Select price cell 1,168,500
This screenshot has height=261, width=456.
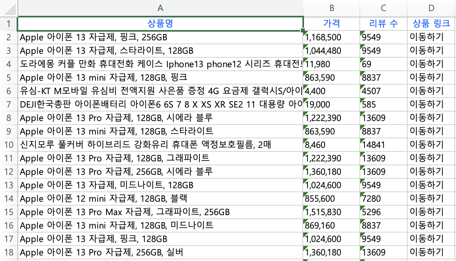tap(331, 37)
